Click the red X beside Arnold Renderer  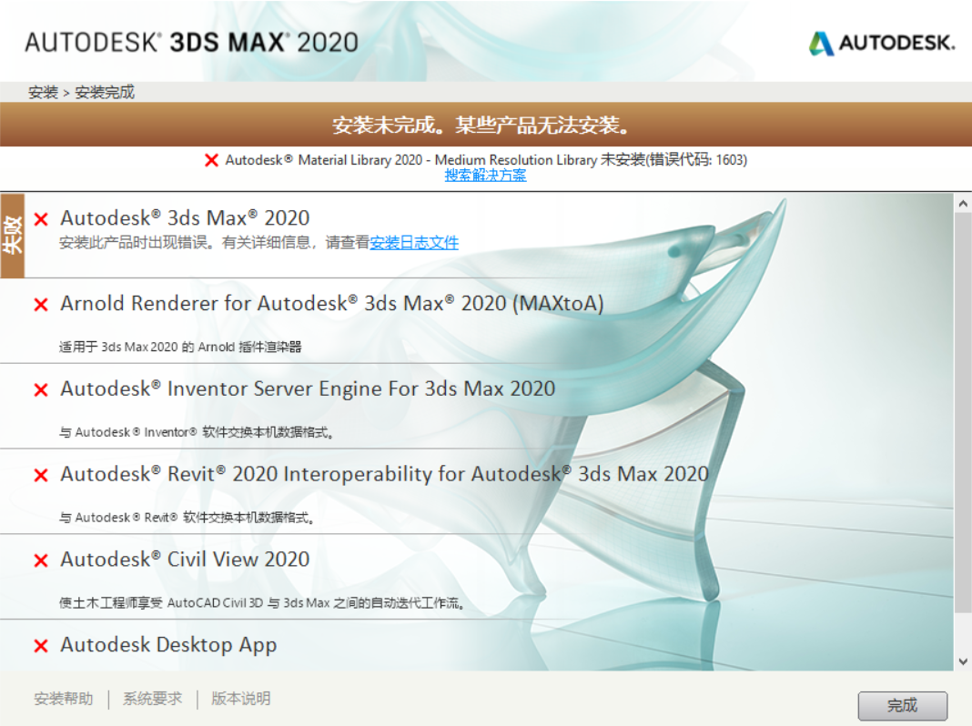tap(41, 305)
